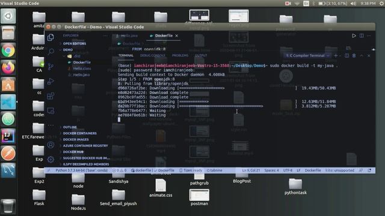The image size is (385, 216).
Task: Expand the OUTLINE section
Action: point(70,127)
